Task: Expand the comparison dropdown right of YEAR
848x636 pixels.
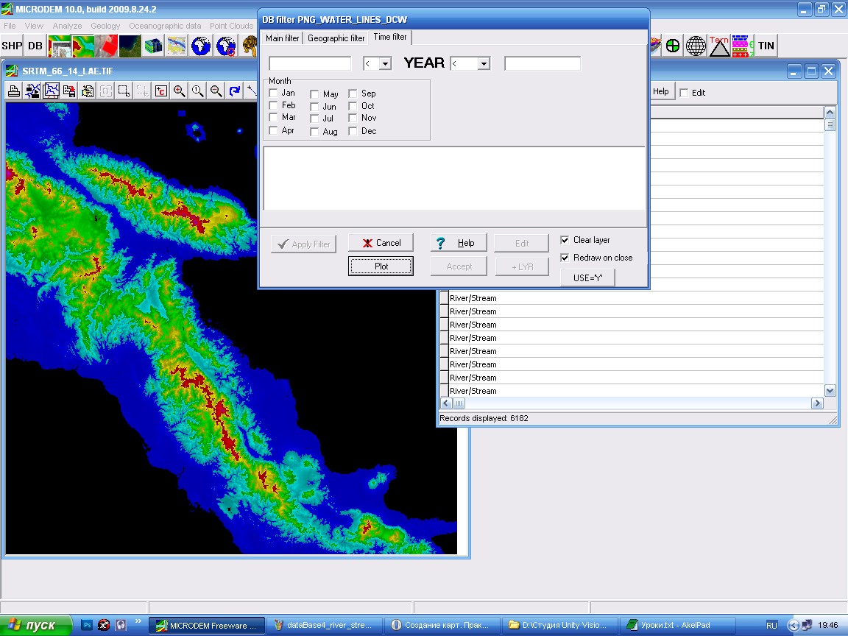Action: [484, 64]
